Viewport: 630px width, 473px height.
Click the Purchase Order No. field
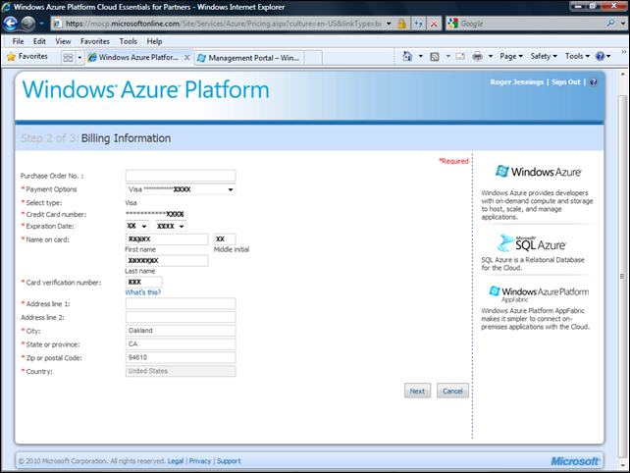pyautogui.click(x=181, y=176)
